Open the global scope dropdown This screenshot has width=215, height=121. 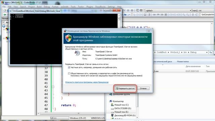tap(168, 10)
